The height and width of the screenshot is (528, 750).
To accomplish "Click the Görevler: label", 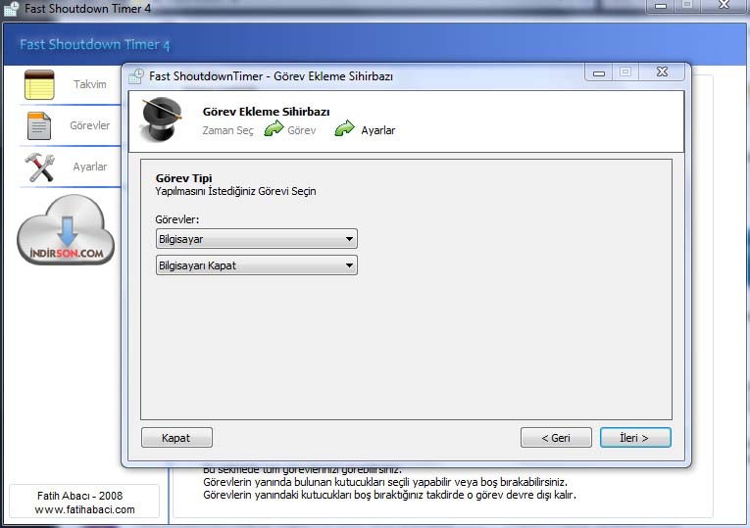I will click(177, 219).
